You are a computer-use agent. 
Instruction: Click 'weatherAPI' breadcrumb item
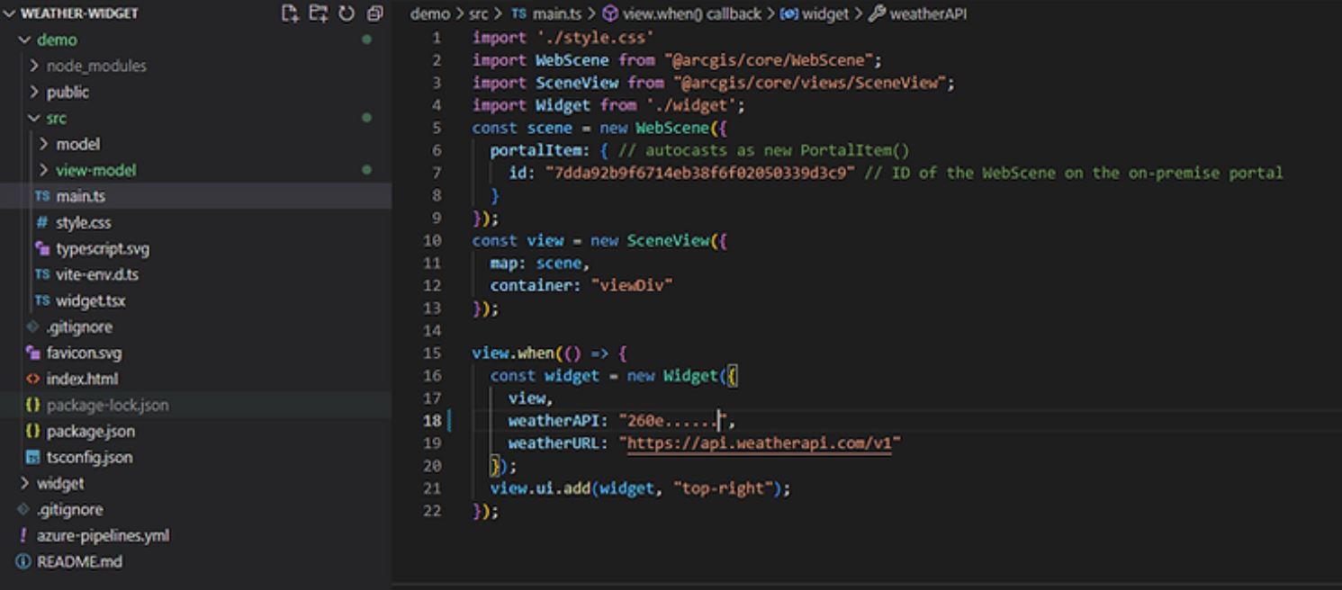click(928, 13)
